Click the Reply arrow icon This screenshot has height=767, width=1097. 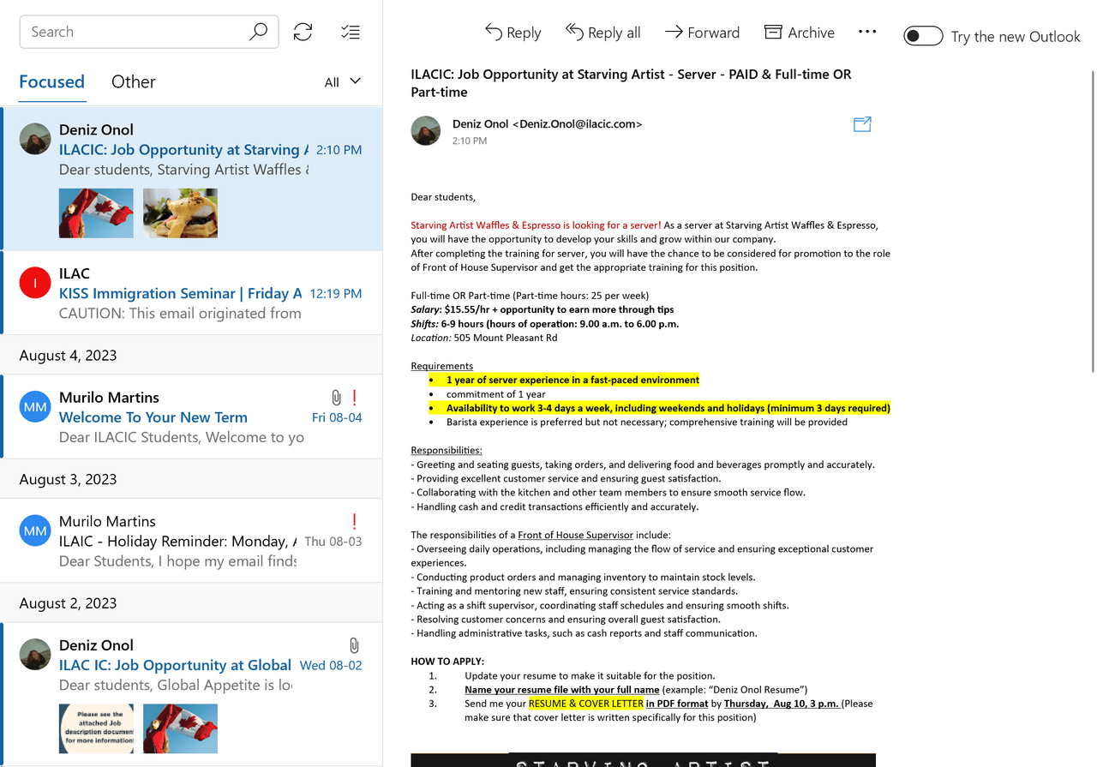coord(494,32)
